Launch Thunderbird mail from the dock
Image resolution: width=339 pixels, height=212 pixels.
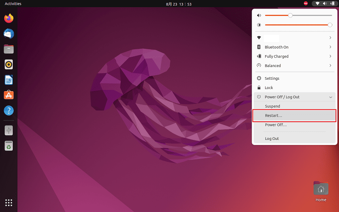8,34
